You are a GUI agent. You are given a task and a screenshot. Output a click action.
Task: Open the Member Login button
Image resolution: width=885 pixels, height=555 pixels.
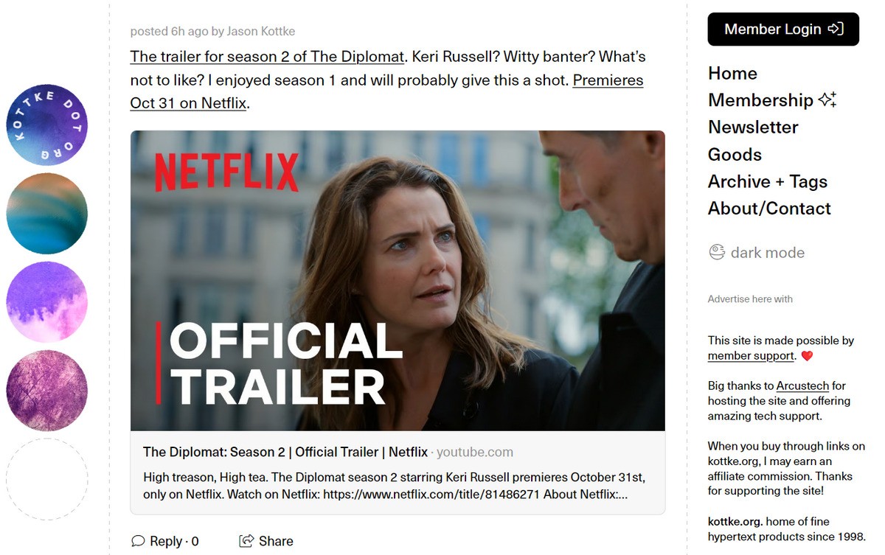[783, 29]
